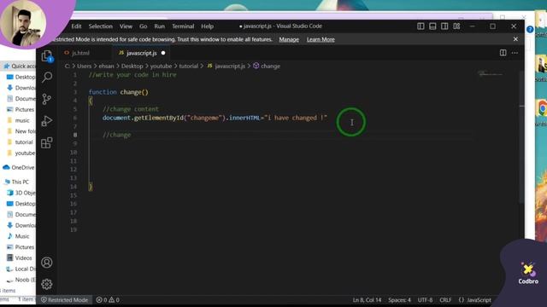Open the Manage gear icon
Image resolution: width=547 pixels, height=307 pixels.
[x=47, y=284]
